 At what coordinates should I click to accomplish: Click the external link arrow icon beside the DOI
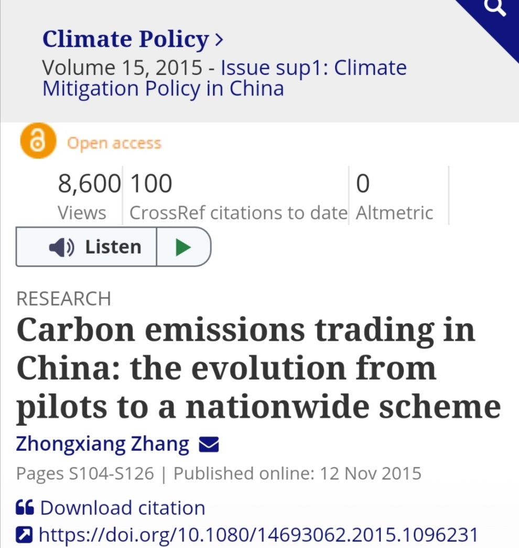25,535
